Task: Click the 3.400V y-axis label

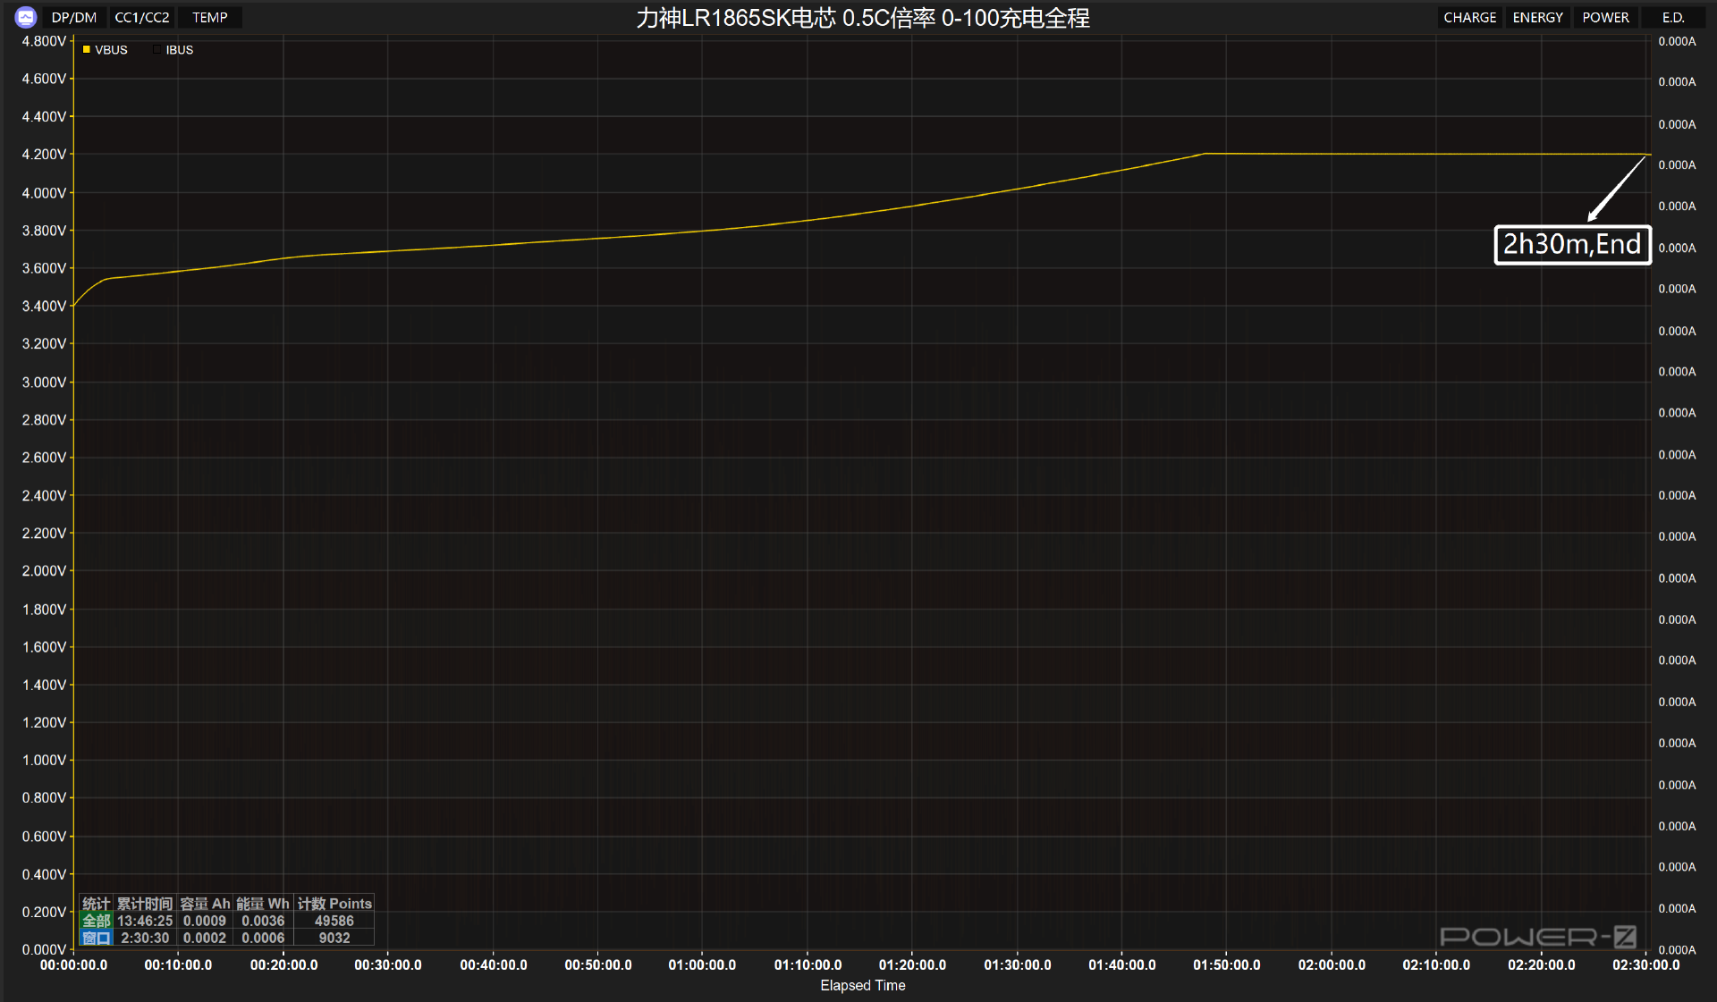Action: coord(44,306)
